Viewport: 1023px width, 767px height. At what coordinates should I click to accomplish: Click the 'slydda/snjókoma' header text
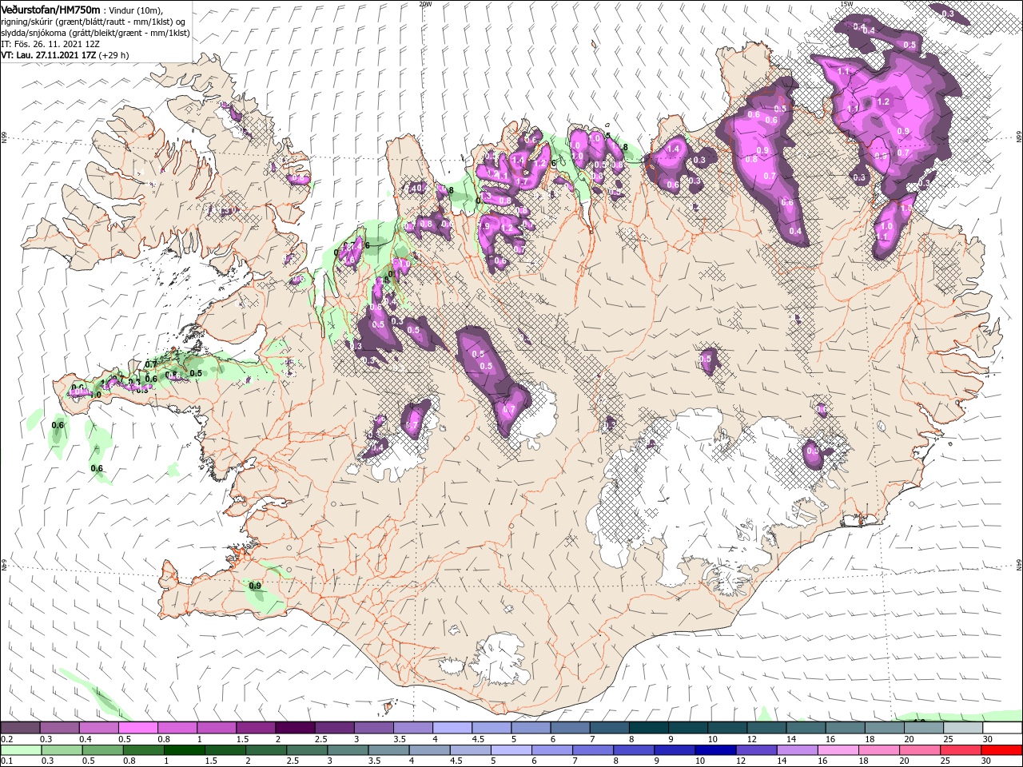(x=33, y=32)
